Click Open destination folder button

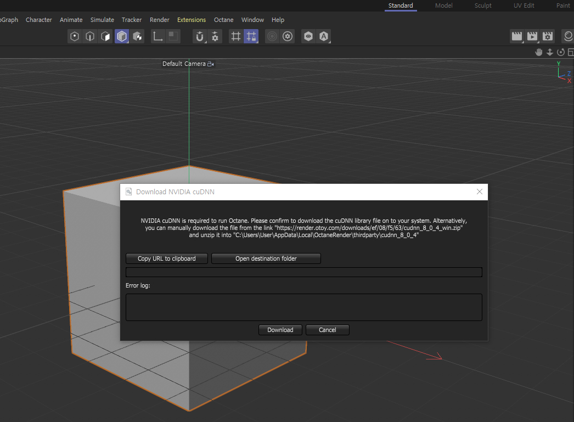click(x=266, y=258)
